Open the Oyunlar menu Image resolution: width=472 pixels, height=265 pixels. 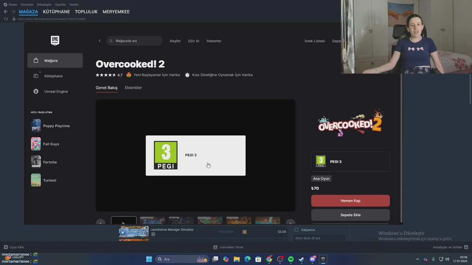click(x=60, y=4)
